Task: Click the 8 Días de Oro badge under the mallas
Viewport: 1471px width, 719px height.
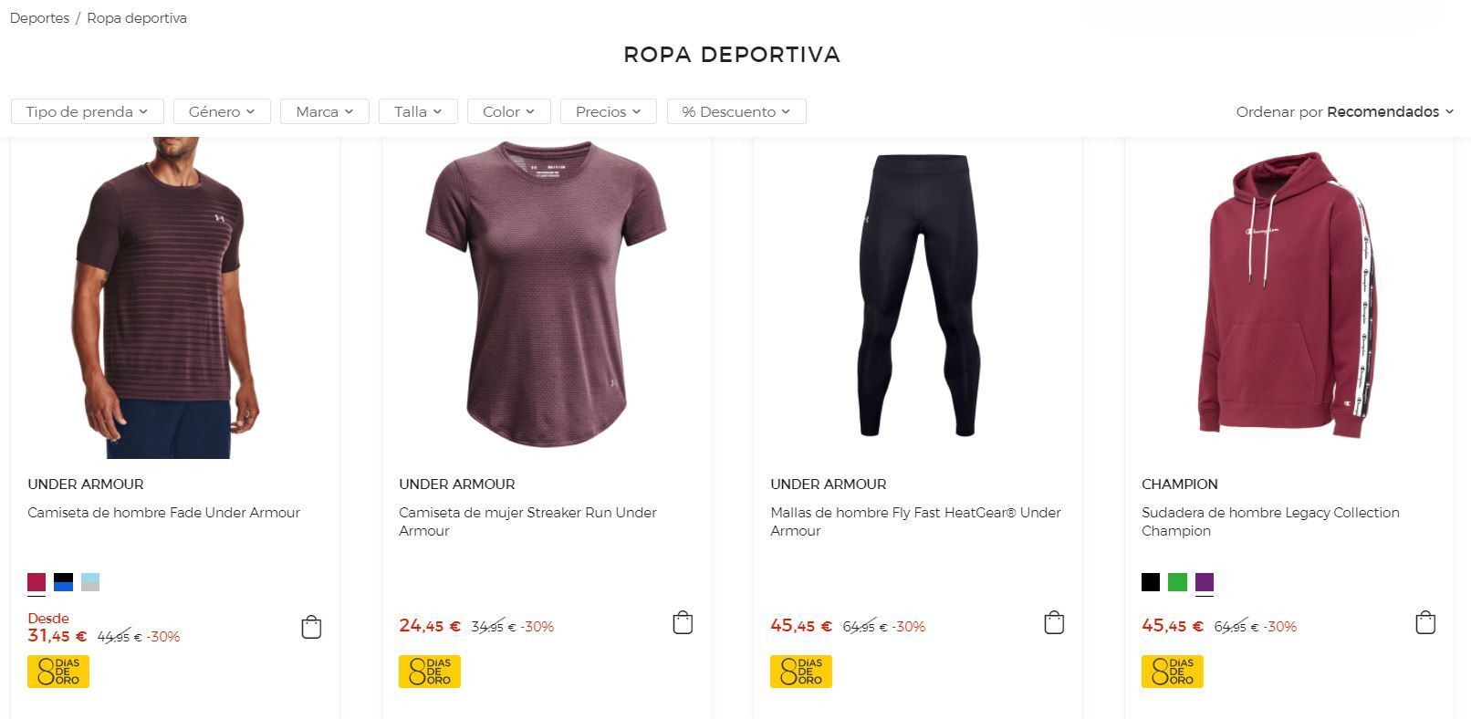Action: pyautogui.click(x=800, y=671)
